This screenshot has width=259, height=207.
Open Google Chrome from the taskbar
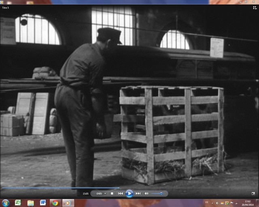point(55,203)
